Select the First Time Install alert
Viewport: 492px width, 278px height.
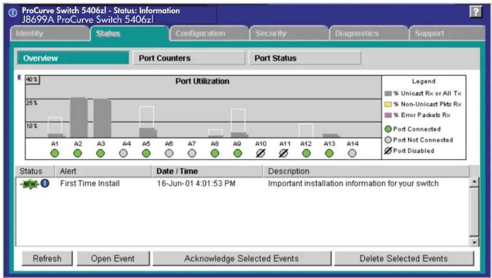90,184
